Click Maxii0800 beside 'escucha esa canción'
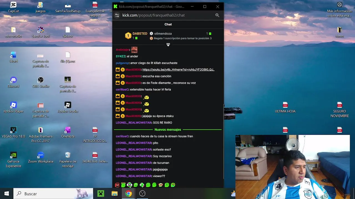 point(133,76)
